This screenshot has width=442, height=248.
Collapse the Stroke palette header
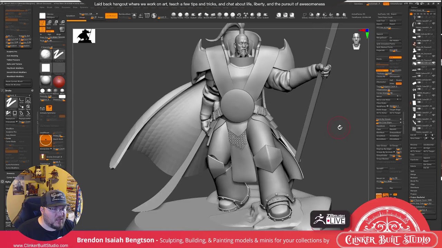pos(8,91)
